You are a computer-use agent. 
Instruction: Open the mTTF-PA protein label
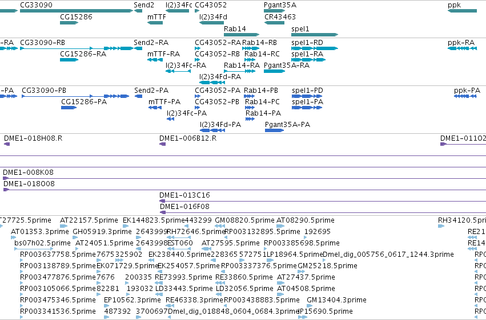tap(164, 101)
